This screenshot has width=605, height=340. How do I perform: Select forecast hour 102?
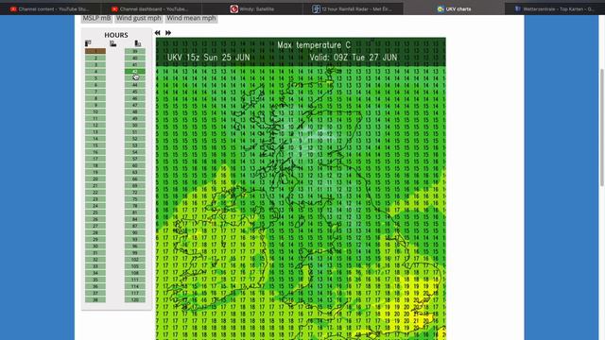click(x=135, y=260)
